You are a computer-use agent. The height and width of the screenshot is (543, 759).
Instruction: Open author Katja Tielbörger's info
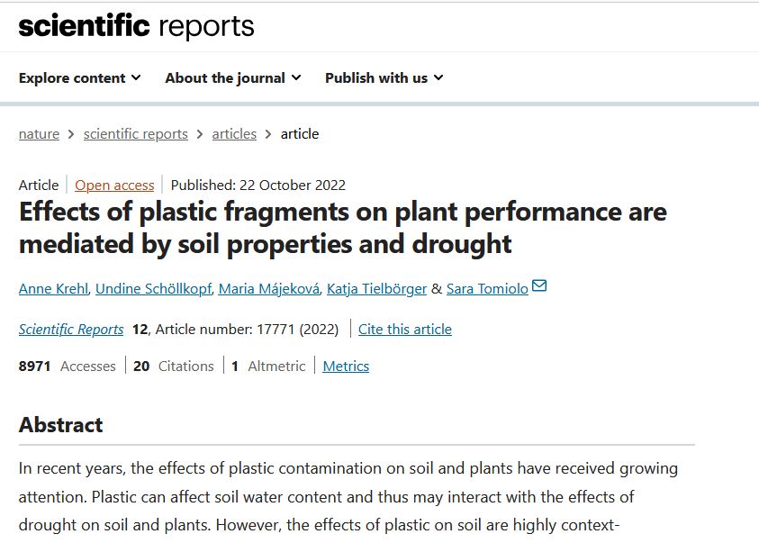click(x=376, y=289)
